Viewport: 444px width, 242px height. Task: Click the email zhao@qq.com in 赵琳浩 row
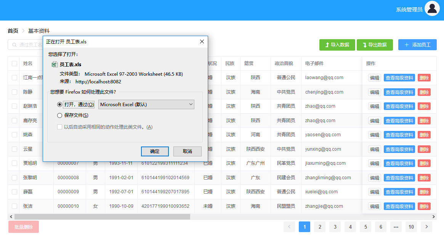tap(320, 106)
